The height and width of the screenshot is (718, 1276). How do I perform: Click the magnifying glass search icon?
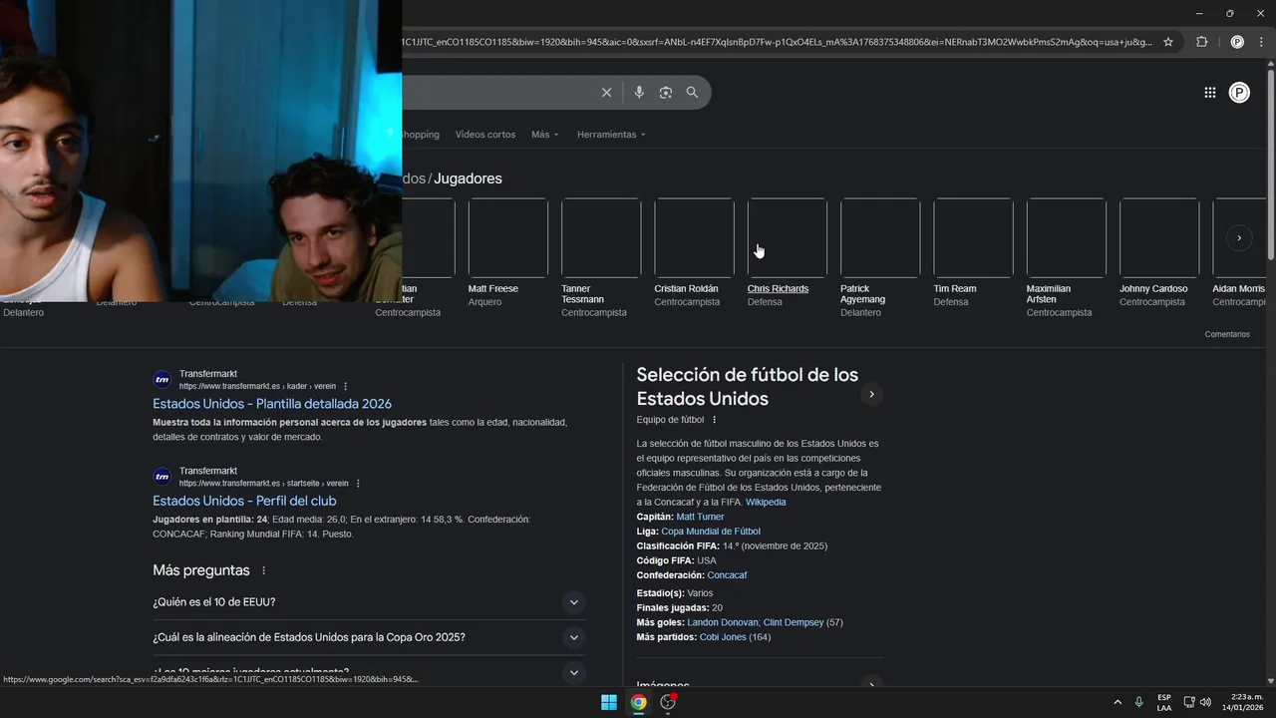[x=692, y=93]
